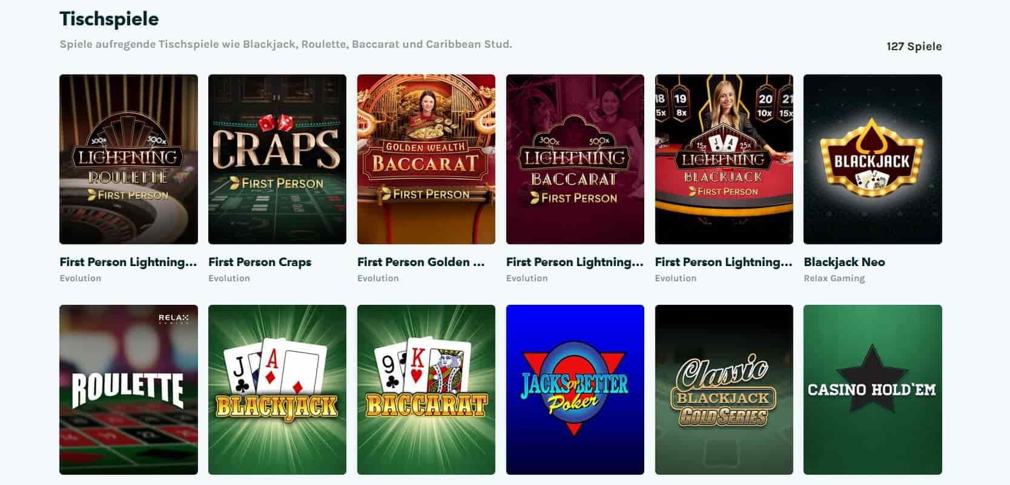The width and height of the screenshot is (1010, 485).
Task: Click the Evolution label under First Person Craps
Action: (229, 278)
